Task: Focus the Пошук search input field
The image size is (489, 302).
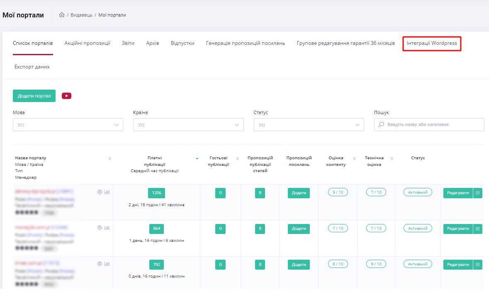Action: [x=429, y=124]
